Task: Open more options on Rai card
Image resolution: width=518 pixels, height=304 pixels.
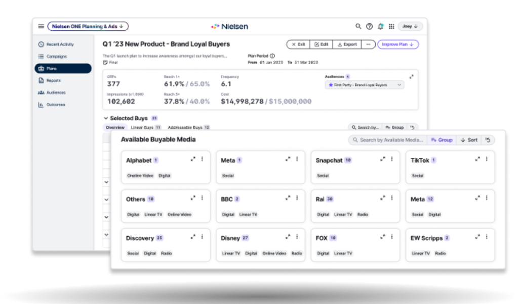Action: (x=392, y=198)
